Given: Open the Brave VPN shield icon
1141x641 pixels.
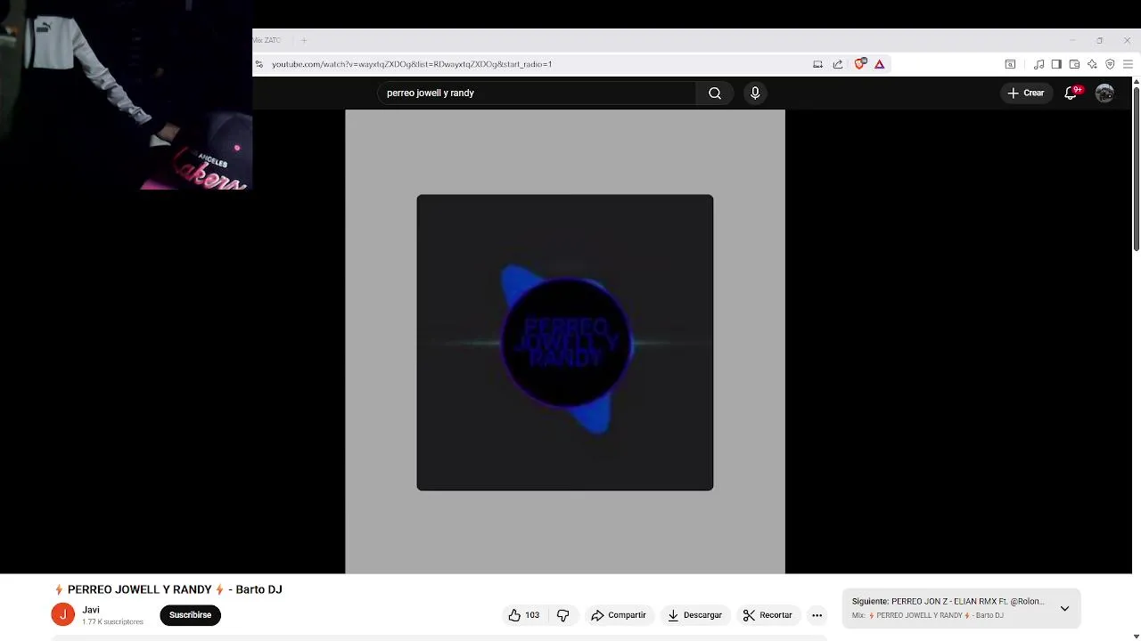Looking at the screenshot, I should click(1110, 64).
